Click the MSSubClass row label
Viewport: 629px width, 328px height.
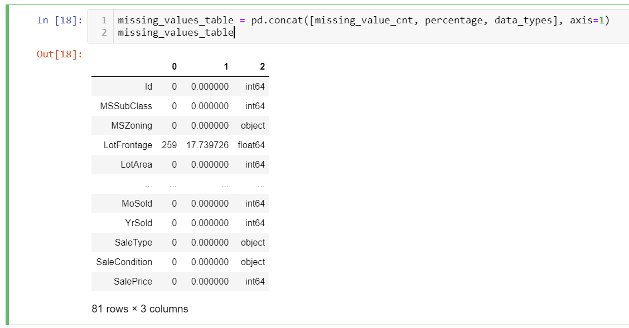(x=126, y=106)
